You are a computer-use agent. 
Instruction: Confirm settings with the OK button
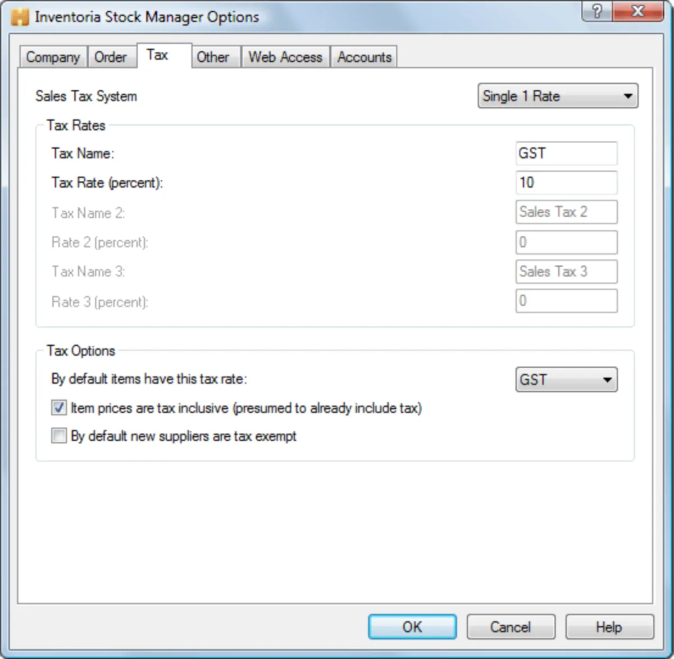(412, 626)
